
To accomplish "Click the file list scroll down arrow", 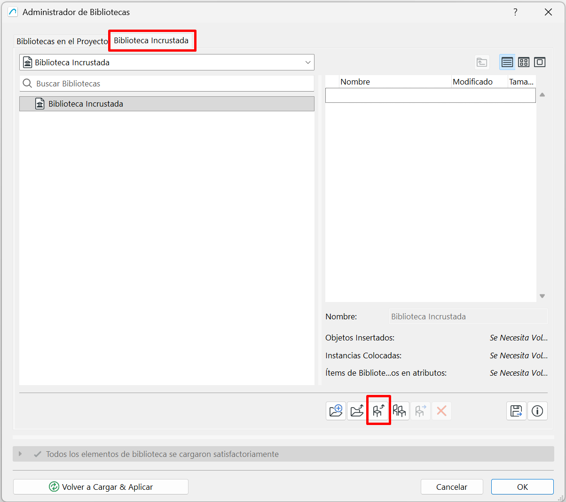I will click(542, 296).
